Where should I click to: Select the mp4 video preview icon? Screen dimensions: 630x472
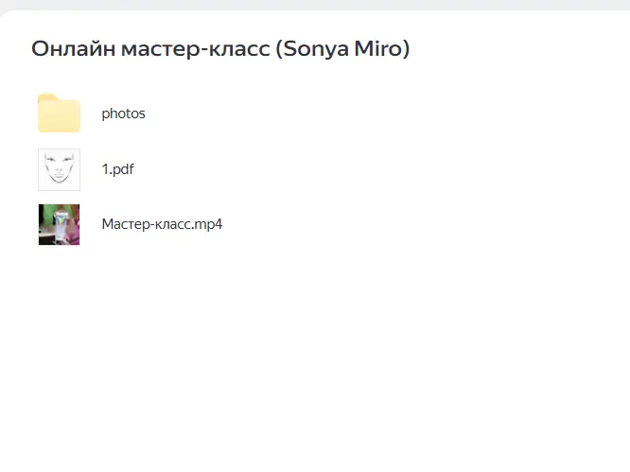click(x=59, y=224)
